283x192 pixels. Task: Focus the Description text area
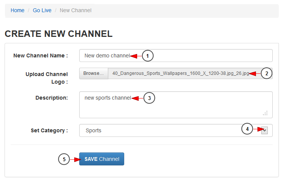point(176,105)
